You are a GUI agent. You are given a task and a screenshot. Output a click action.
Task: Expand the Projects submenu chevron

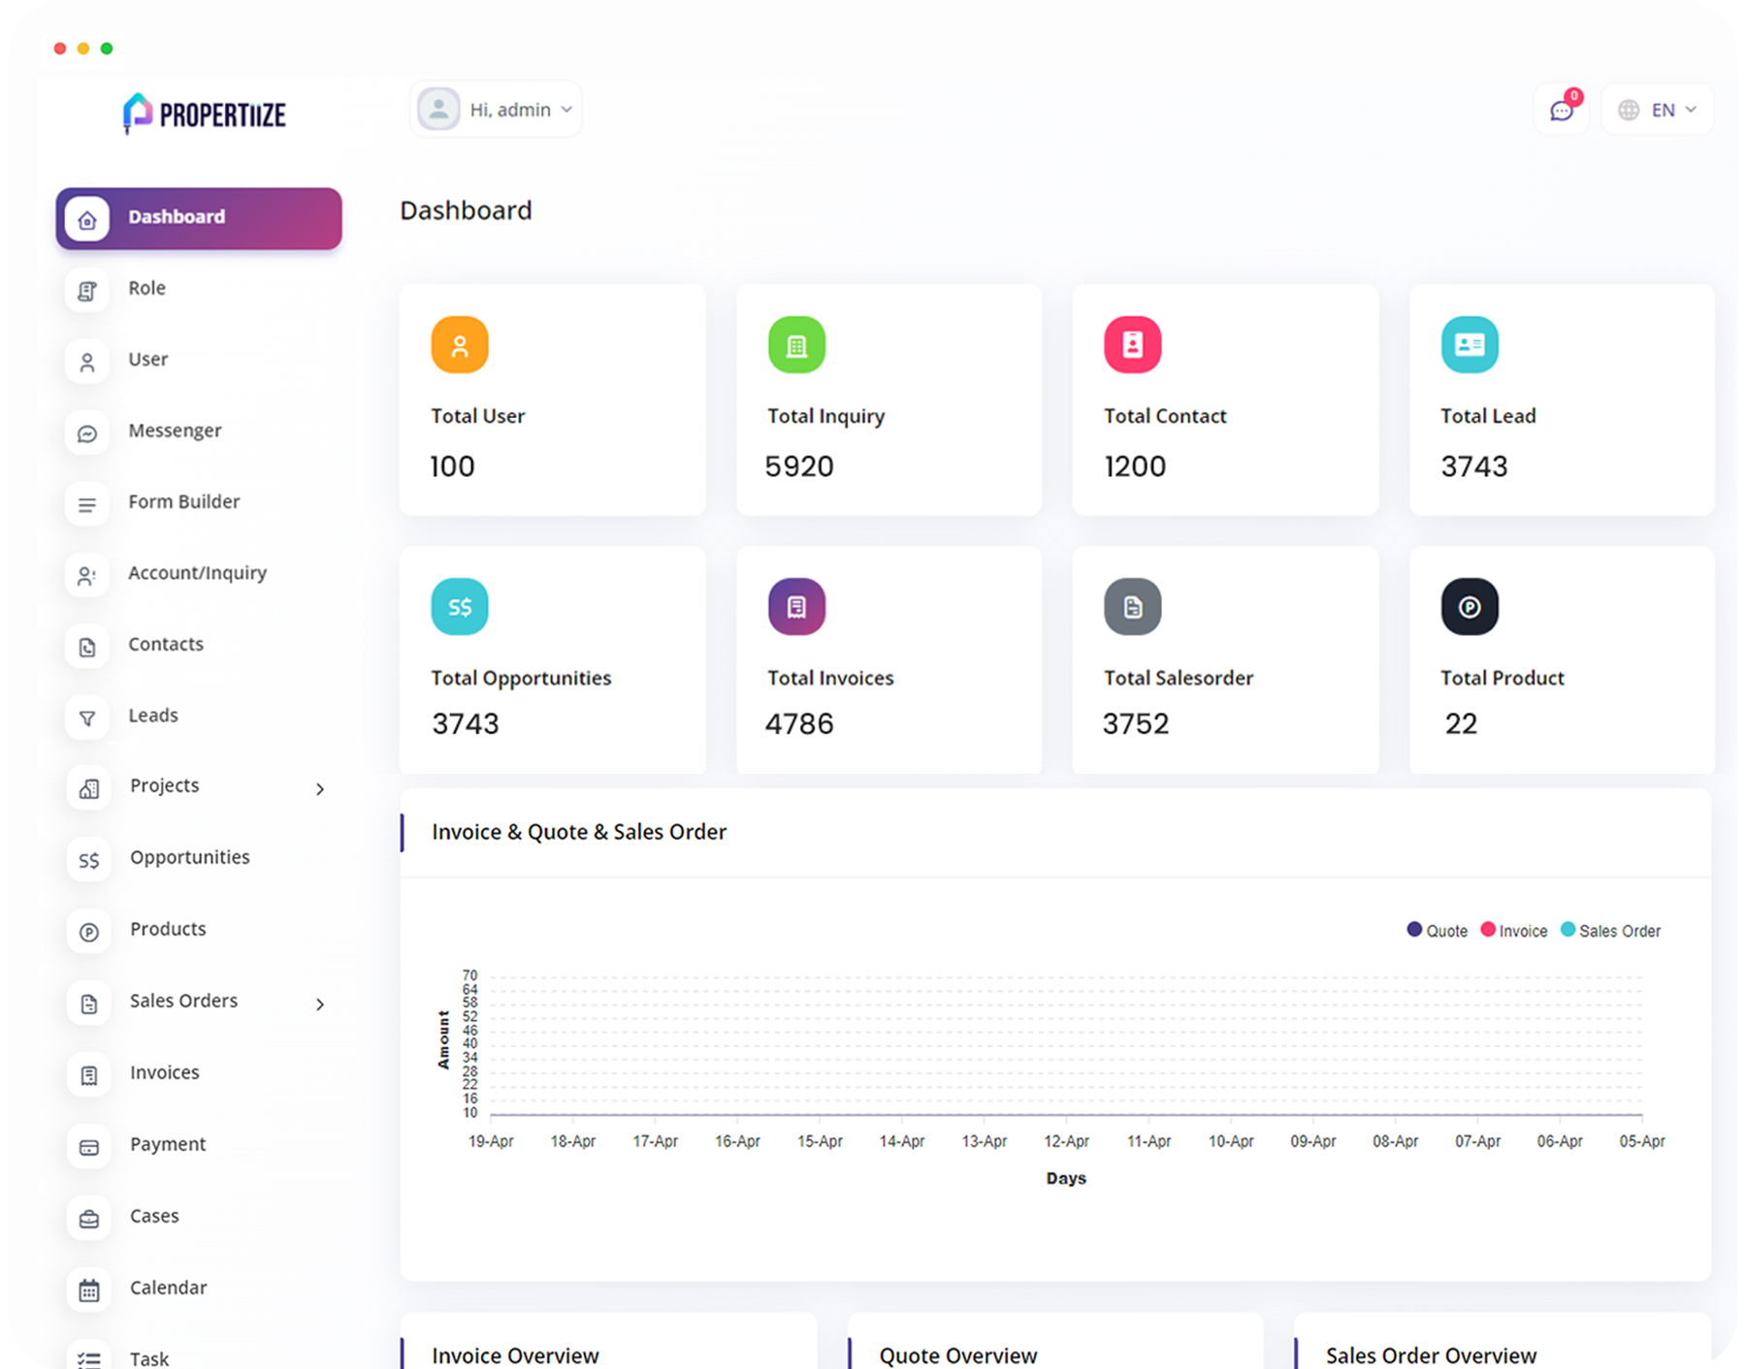[320, 789]
